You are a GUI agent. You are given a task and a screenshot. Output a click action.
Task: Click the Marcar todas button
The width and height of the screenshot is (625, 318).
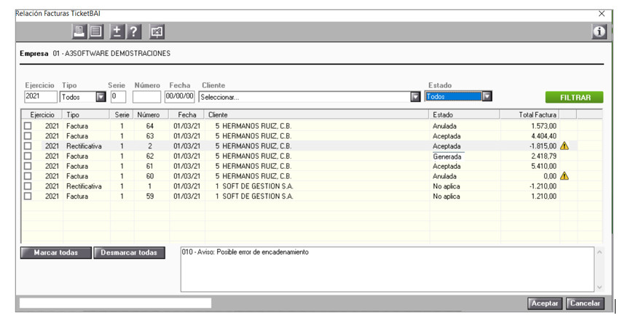[56, 253]
